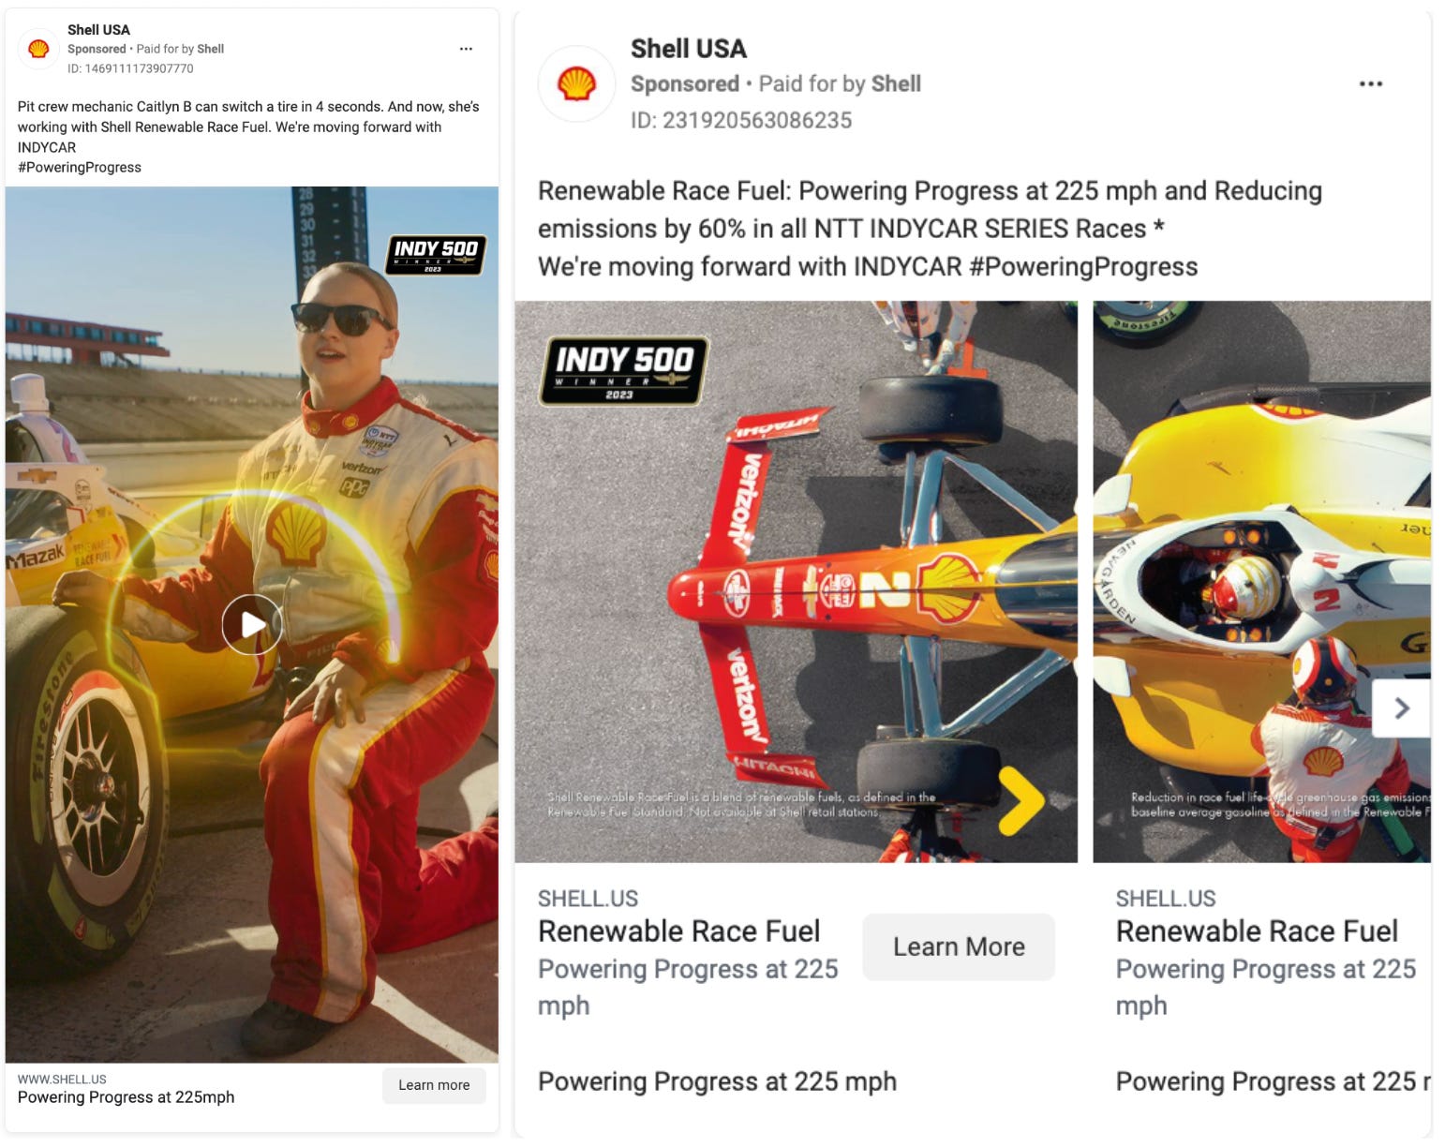Open the #PoweringProgress hashtag in right post

pyautogui.click(x=1083, y=267)
